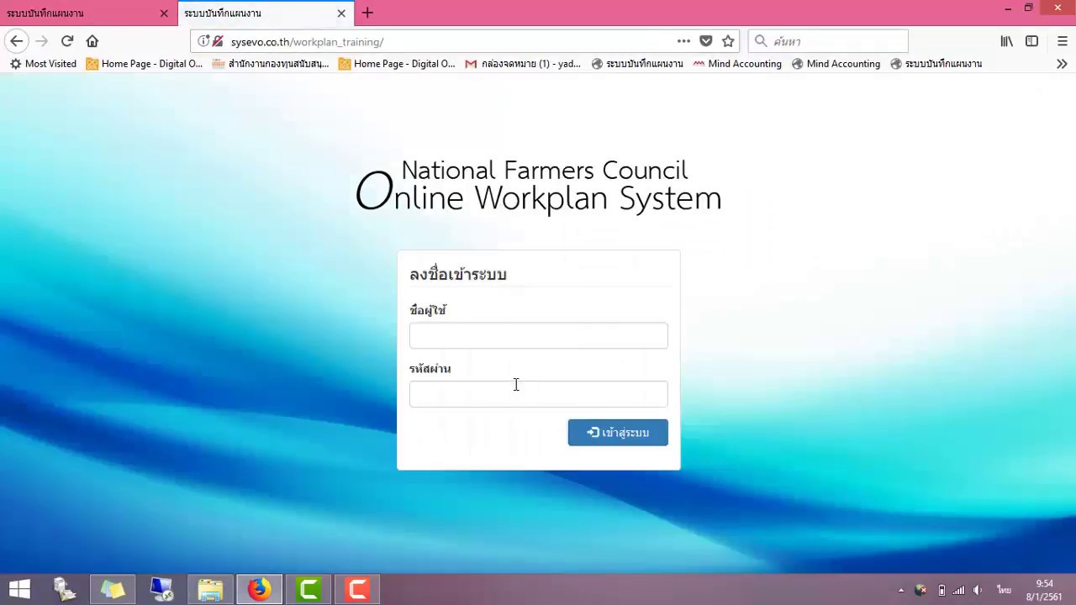The image size is (1076, 605).
Task: Open the green Camtasia taskbar icon
Action: (x=309, y=590)
